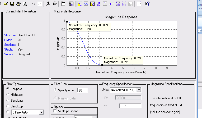Viewport: 202px width, 118px height.
Task: Open the Differentiator filter type dropdown
Action: (41, 112)
